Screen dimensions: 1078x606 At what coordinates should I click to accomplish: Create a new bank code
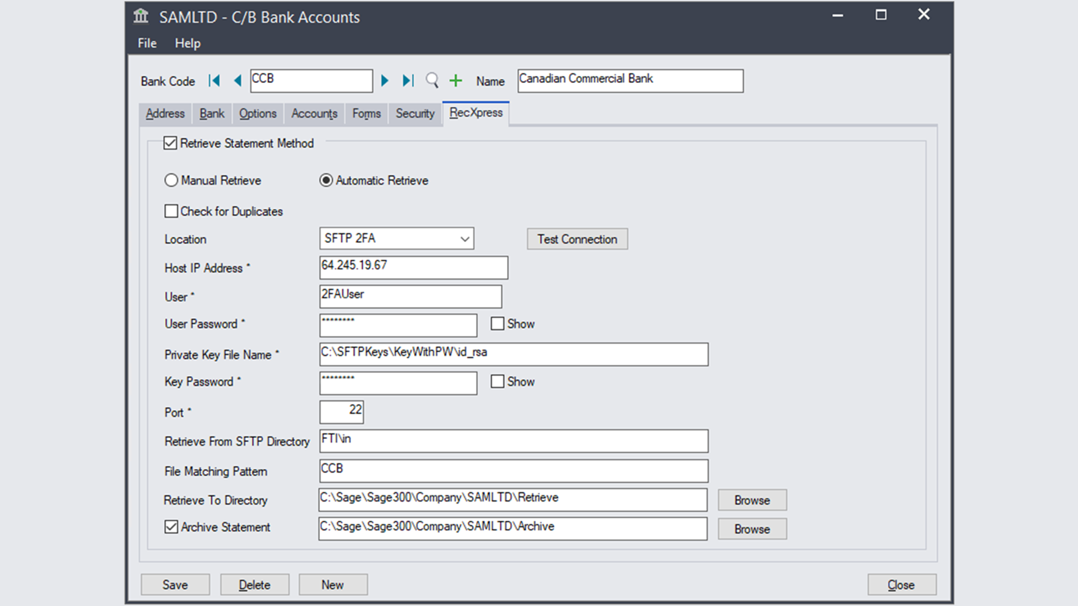455,81
